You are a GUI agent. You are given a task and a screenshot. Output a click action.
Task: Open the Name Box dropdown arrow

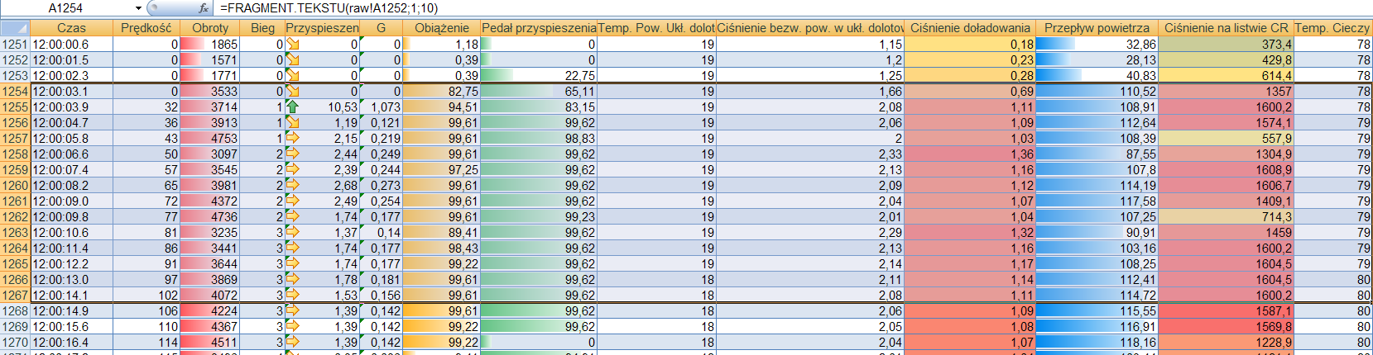click(138, 8)
